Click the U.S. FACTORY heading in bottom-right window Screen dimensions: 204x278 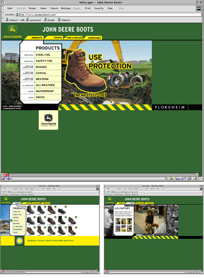point(122,208)
